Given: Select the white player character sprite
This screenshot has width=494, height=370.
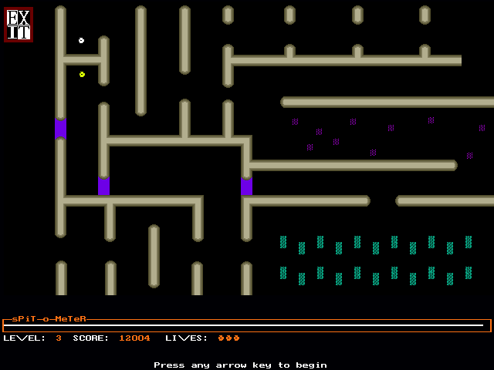Looking at the screenshot, I should (81, 40).
